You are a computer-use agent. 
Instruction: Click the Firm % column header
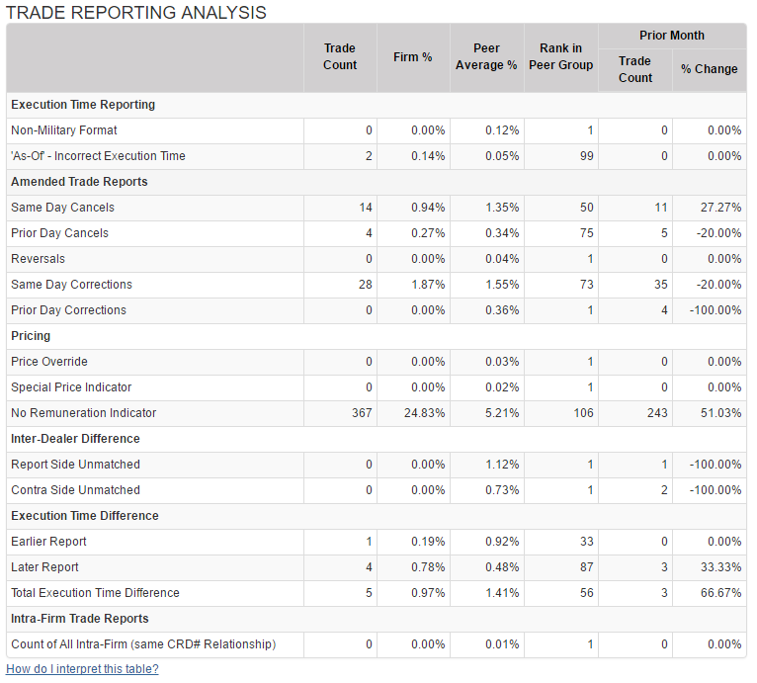point(413,57)
